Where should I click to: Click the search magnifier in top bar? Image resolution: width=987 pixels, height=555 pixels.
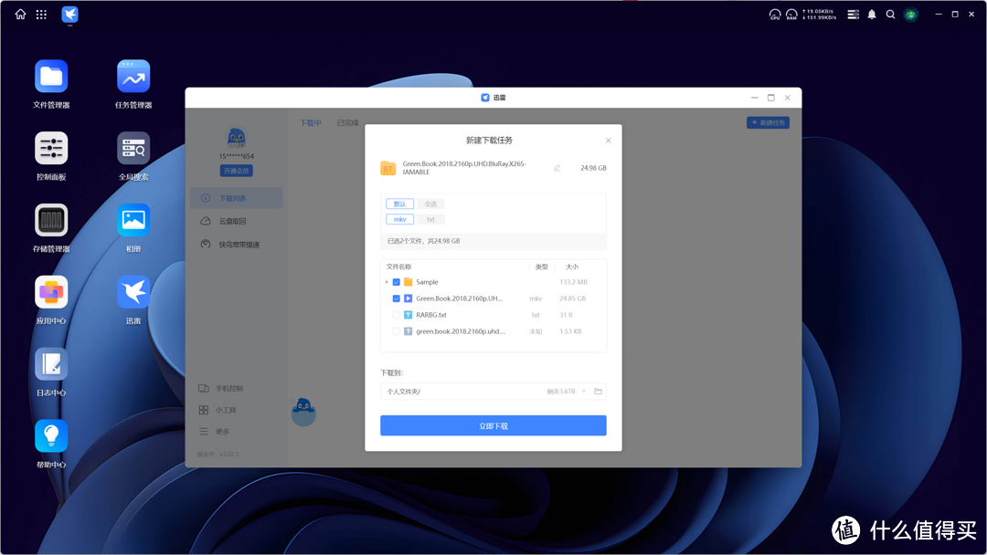(x=891, y=14)
